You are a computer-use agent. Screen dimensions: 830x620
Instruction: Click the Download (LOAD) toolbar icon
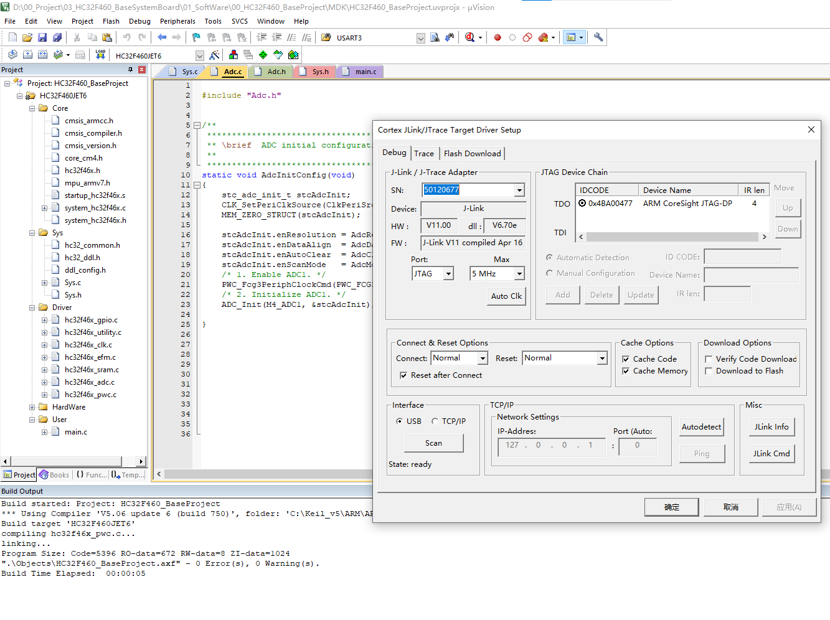click(100, 55)
